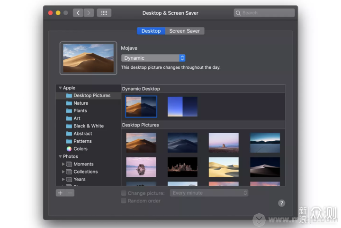Click the Colors rainbow wheel icon
Screen dimensions: 341x228
tap(69, 149)
